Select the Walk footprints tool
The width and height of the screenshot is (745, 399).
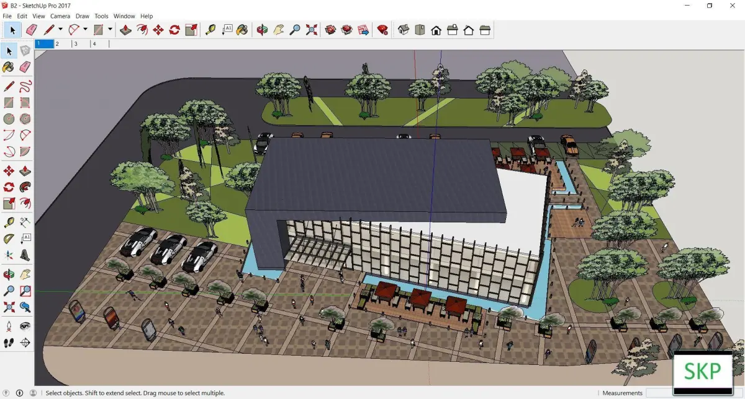(9, 342)
